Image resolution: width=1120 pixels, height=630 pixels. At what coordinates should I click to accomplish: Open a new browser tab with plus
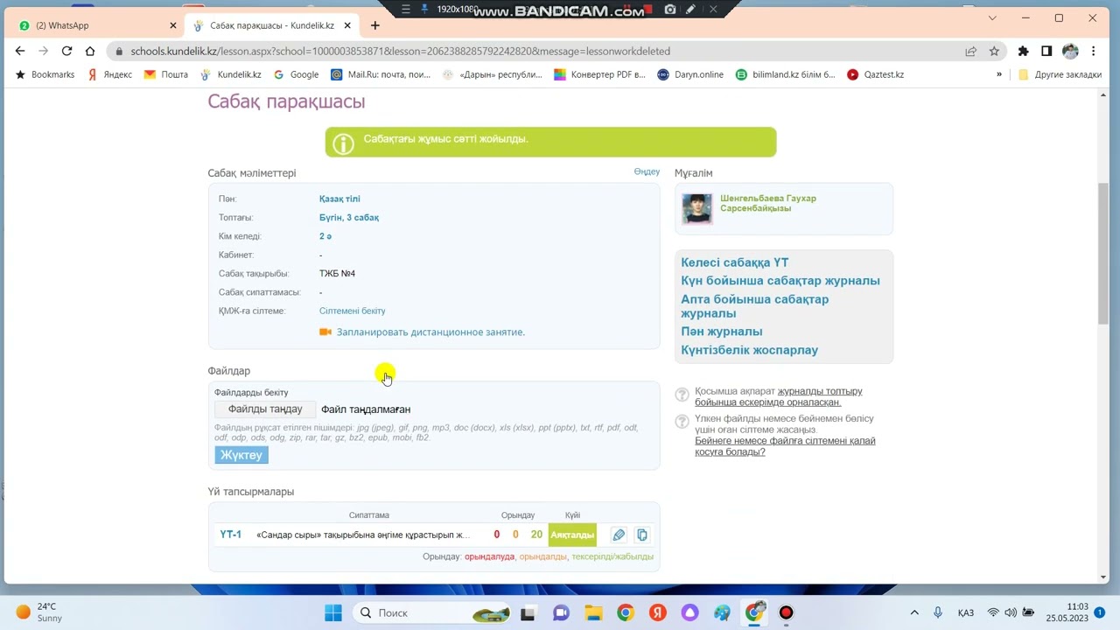pyautogui.click(x=374, y=25)
